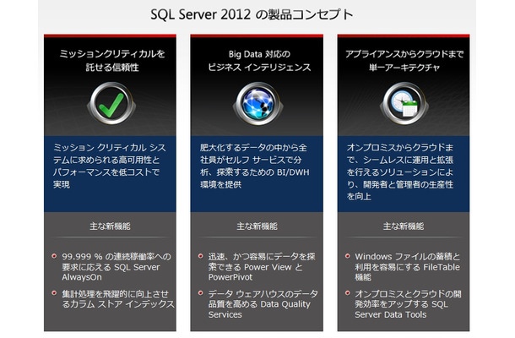Click the blue globe icon
This screenshot has width=515, height=338.
point(257,104)
